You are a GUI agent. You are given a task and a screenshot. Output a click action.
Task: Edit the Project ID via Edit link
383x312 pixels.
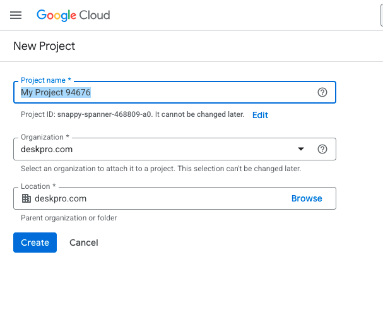click(260, 115)
